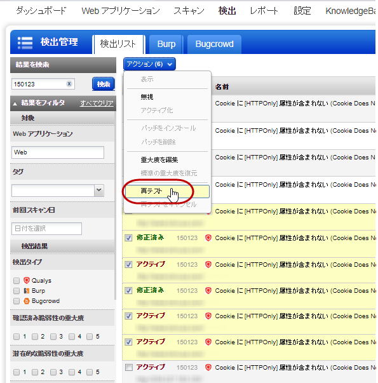Open the レポート top menu

[264, 11]
